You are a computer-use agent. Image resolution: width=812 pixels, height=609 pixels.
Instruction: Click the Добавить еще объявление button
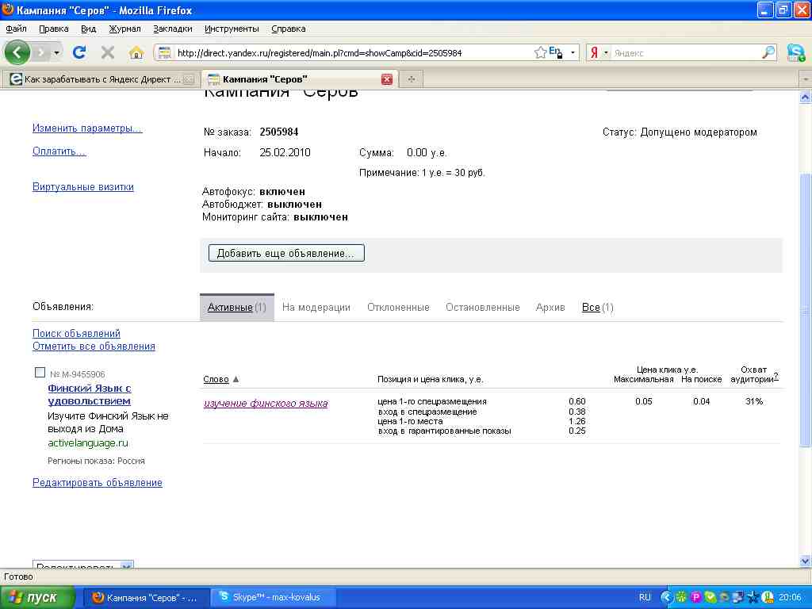[286, 253]
